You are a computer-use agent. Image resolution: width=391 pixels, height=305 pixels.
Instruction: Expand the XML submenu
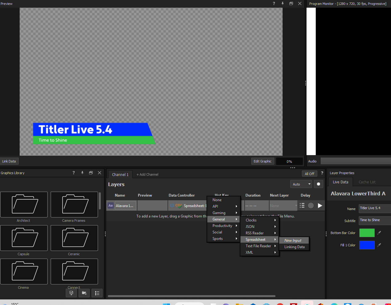pyautogui.click(x=260, y=252)
